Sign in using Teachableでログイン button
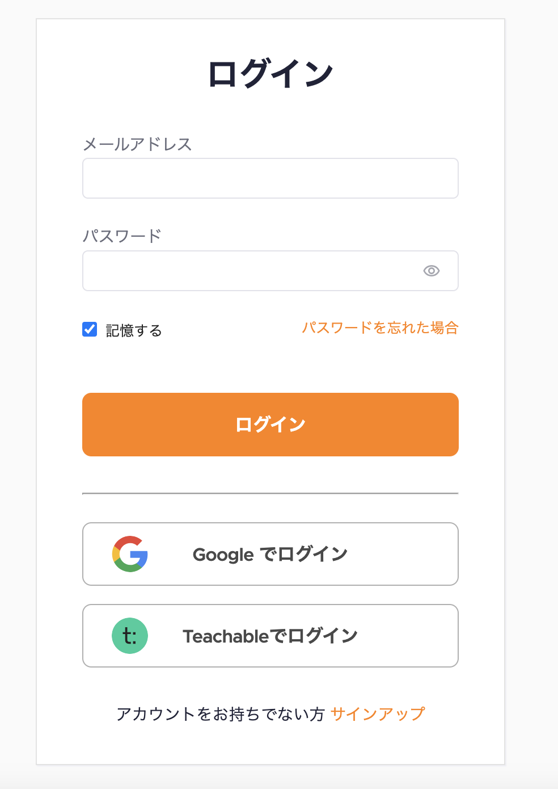558x789 pixels. coord(270,636)
